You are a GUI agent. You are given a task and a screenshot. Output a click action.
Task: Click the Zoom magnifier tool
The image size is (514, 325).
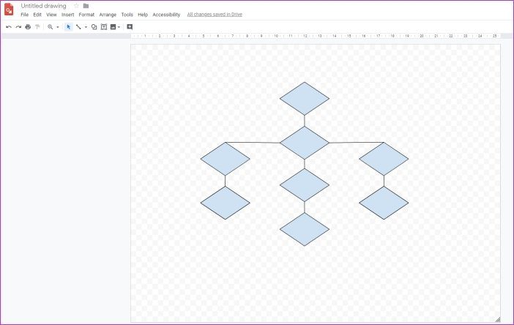(x=50, y=27)
